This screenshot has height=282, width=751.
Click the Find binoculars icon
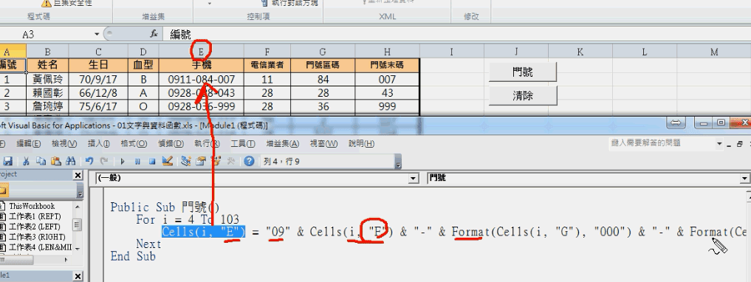(70, 162)
